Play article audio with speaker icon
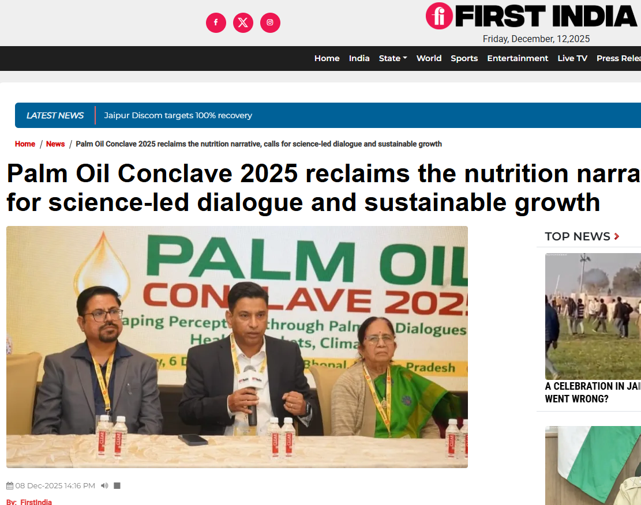 [104, 486]
